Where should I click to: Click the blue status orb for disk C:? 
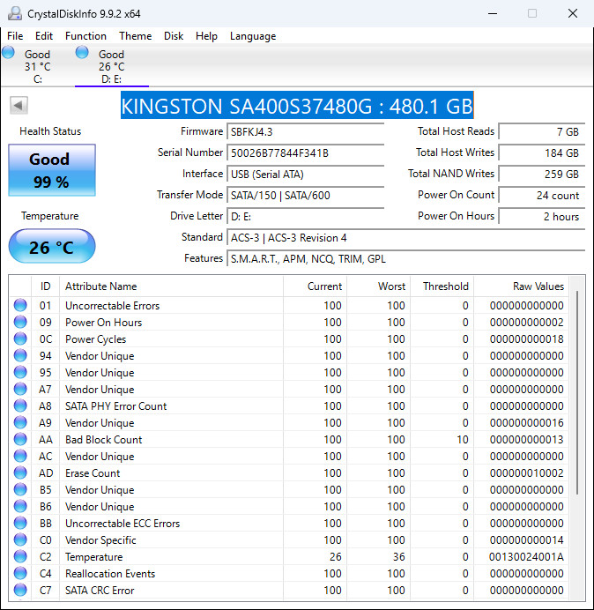click(x=8, y=52)
